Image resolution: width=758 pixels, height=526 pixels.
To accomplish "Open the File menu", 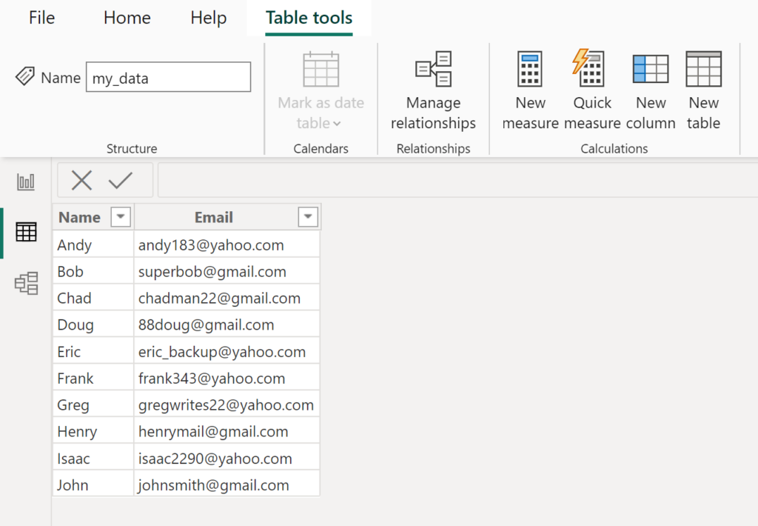I will pyautogui.click(x=41, y=18).
